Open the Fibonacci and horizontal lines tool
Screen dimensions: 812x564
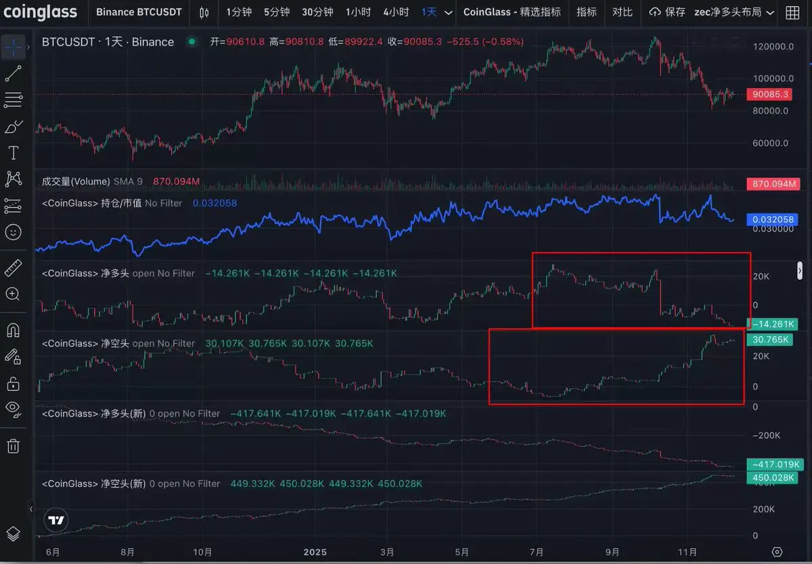coord(13,100)
